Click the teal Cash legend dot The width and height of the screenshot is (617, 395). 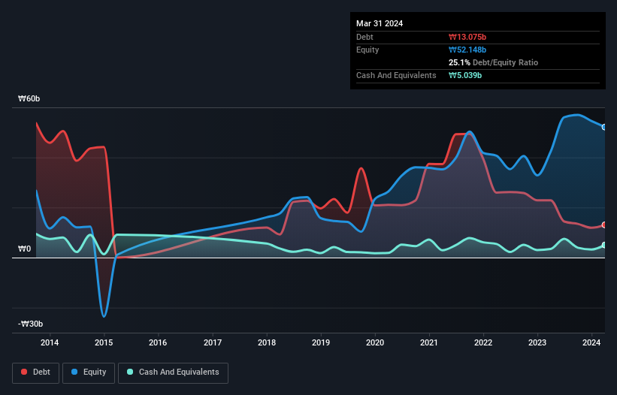(x=130, y=372)
